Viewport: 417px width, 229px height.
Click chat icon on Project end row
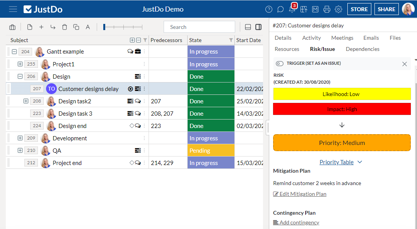coord(138,163)
